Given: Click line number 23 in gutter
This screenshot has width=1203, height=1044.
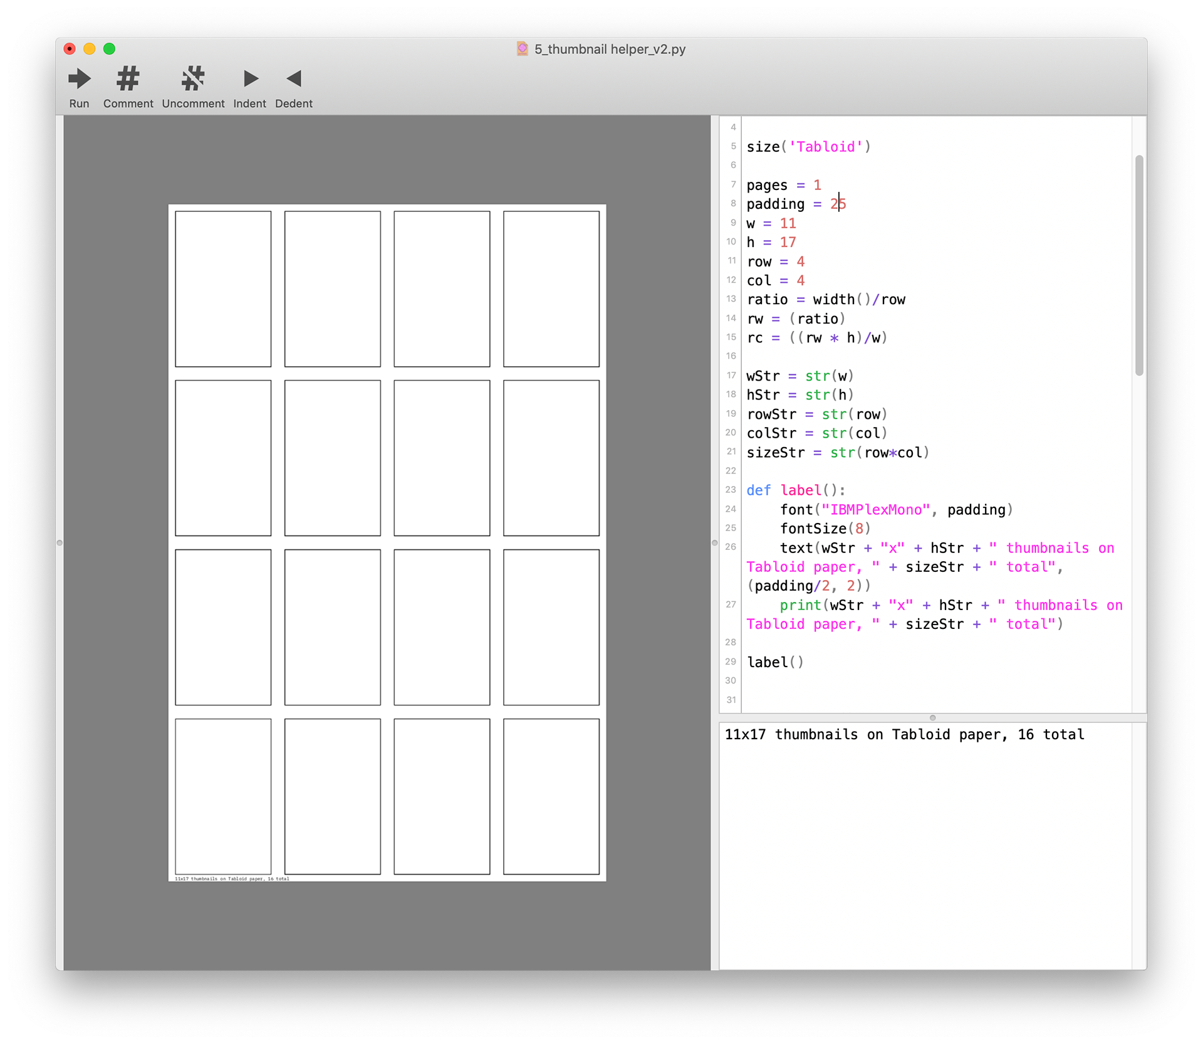Looking at the screenshot, I should (731, 490).
